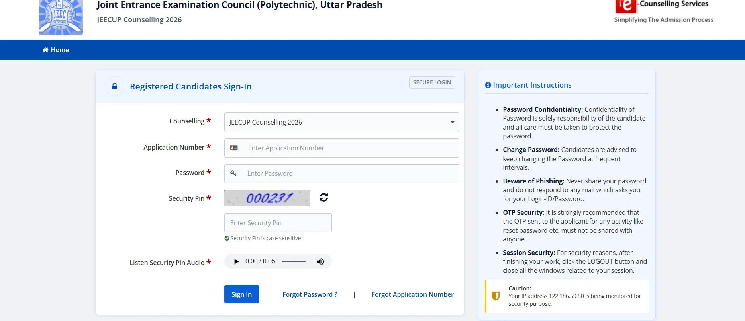This screenshot has height=321, width=745.
Task: Click the 'Caution:' label
Action: pos(520,288)
